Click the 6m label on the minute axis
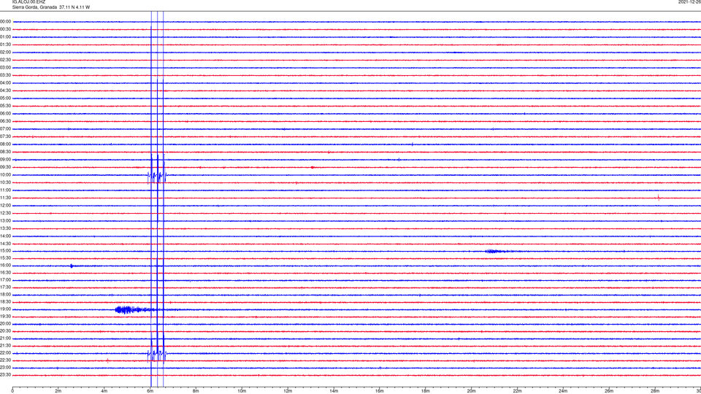The width and height of the screenshot is (701, 394). [x=150, y=391]
